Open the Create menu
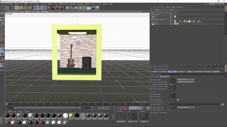 pyautogui.click(x=11, y=4)
